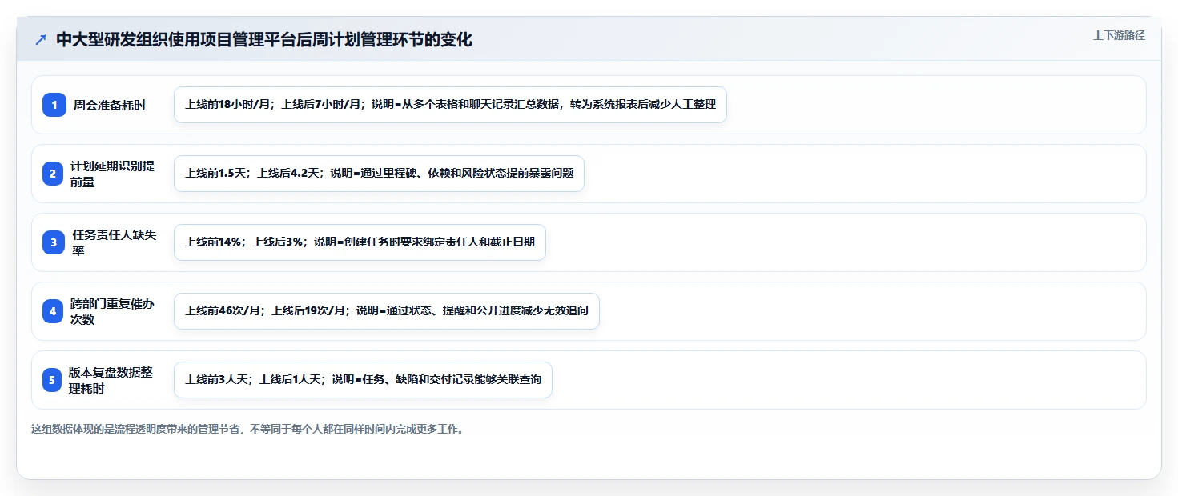Select the 跨部门重复催办次数 label

click(x=112, y=311)
